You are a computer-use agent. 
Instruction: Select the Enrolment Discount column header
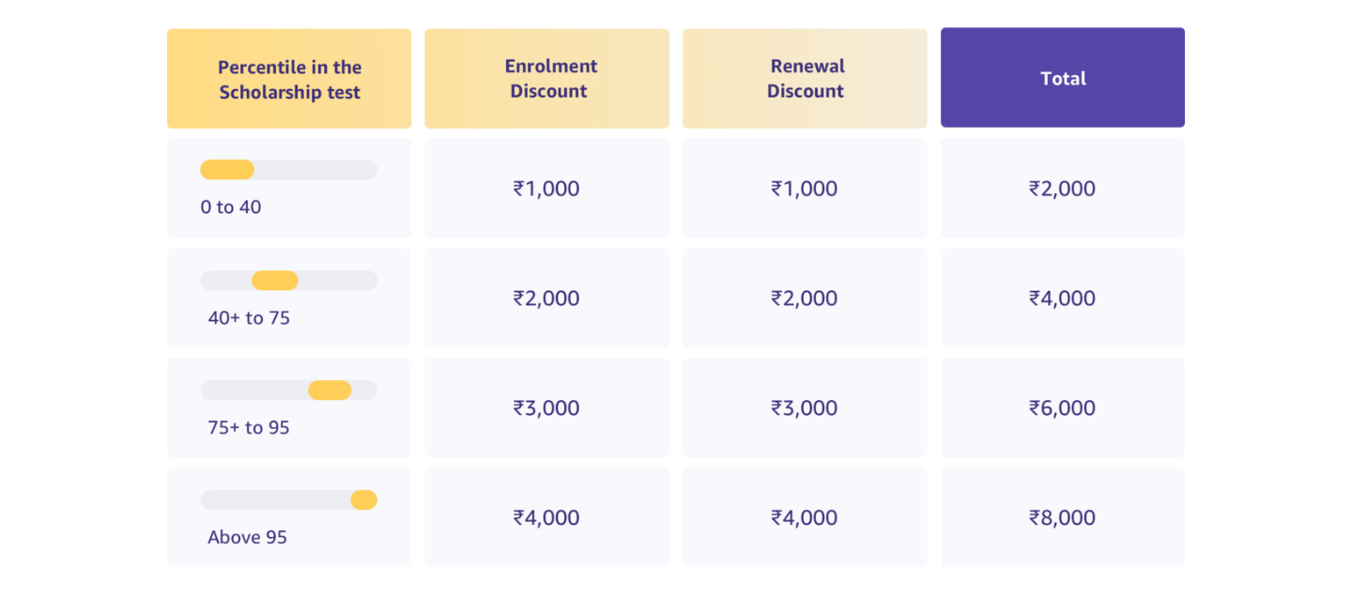[546, 79]
